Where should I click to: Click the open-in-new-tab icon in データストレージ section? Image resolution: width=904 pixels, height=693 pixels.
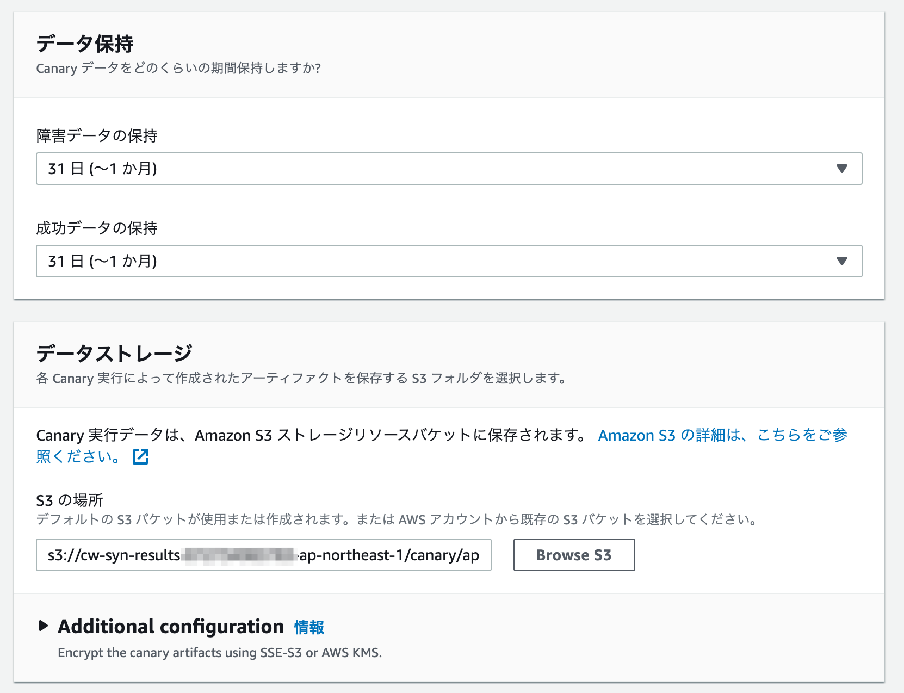(x=140, y=457)
